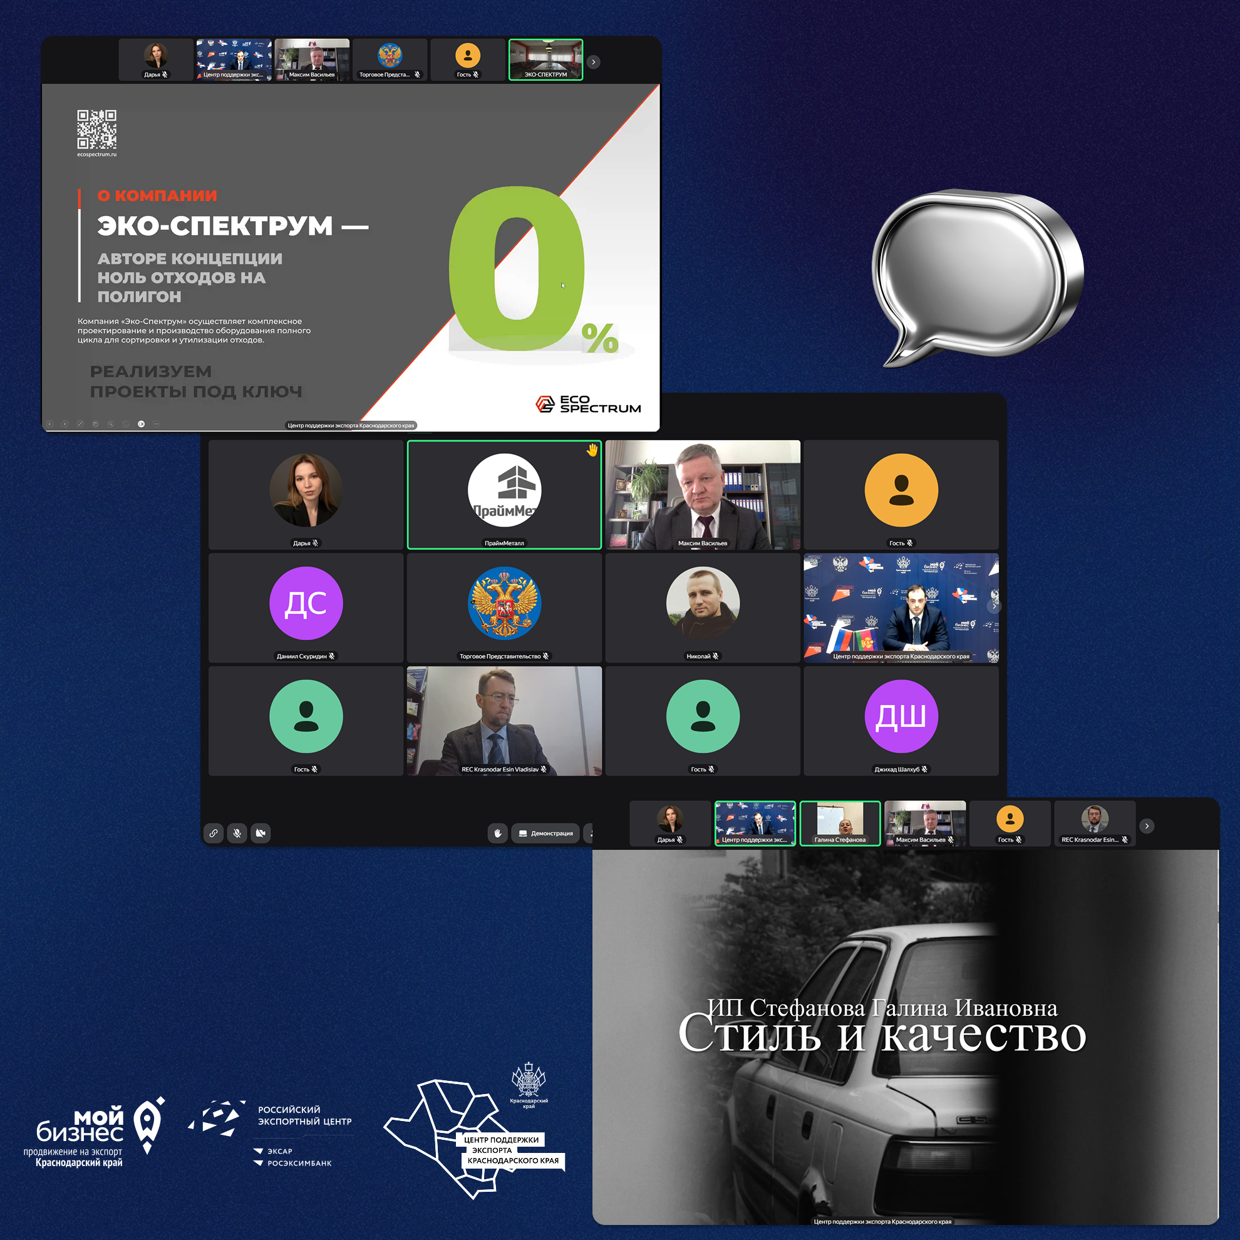Select Гость thumbnail in the Стиль и качество window
The height and width of the screenshot is (1240, 1240).
[1010, 824]
